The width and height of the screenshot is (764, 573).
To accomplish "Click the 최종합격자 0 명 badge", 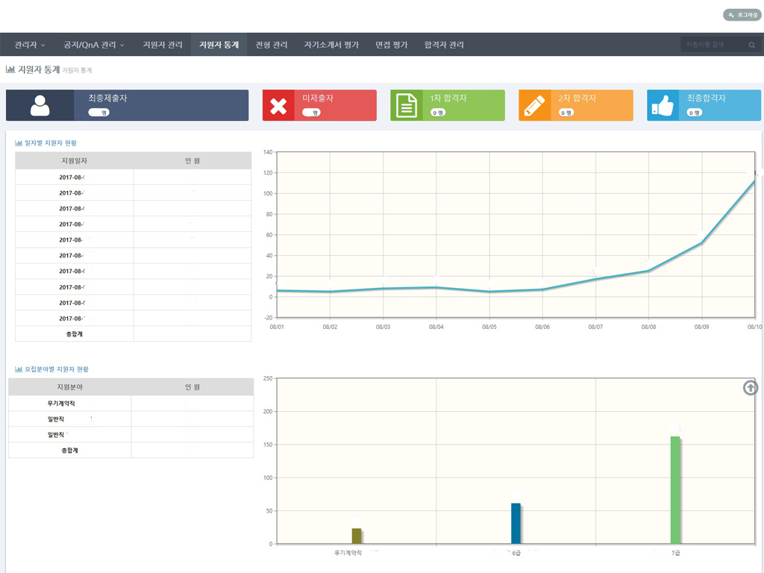I will click(695, 113).
